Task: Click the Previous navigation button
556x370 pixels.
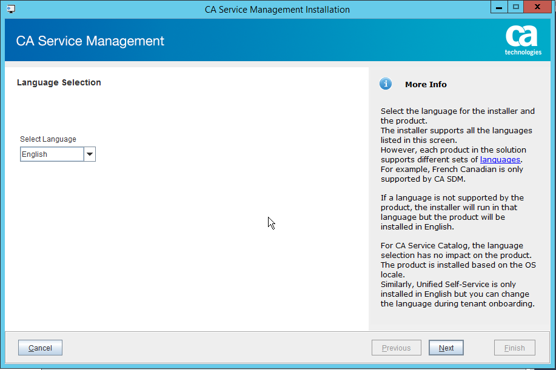Action: (x=396, y=348)
